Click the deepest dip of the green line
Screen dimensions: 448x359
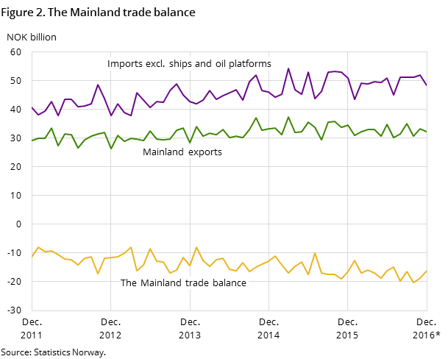click(x=111, y=149)
